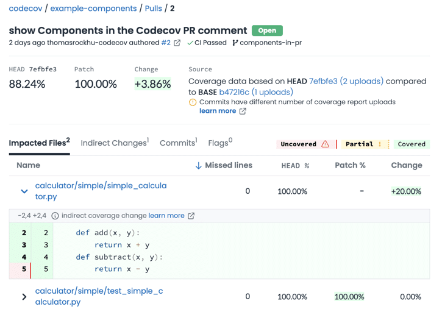
Task: Click the 0.00% change value
Action: coord(410,297)
